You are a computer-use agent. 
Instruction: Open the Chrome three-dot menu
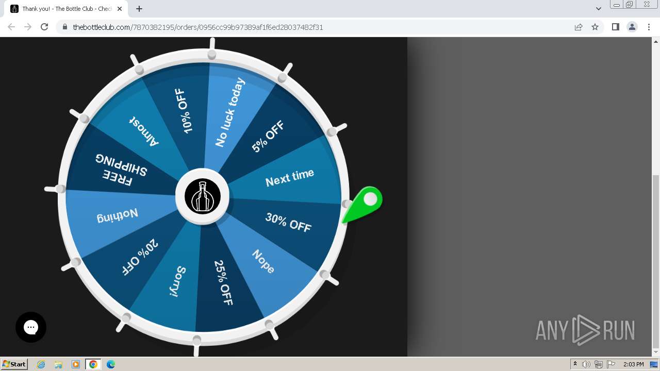click(x=649, y=27)
